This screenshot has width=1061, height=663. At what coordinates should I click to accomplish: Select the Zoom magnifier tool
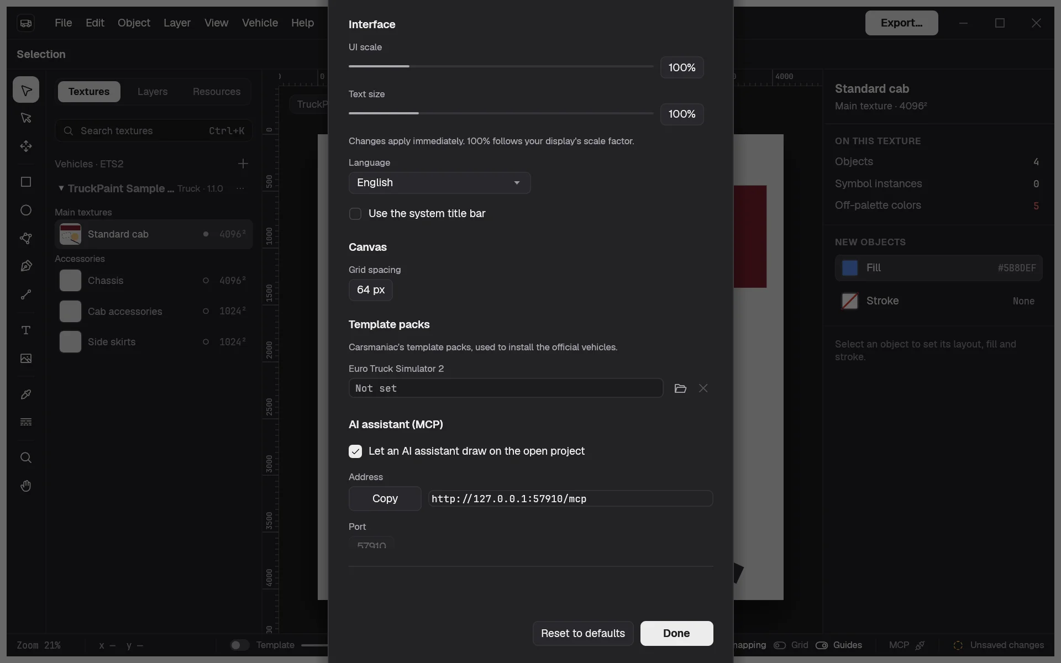tap(26, 457)
